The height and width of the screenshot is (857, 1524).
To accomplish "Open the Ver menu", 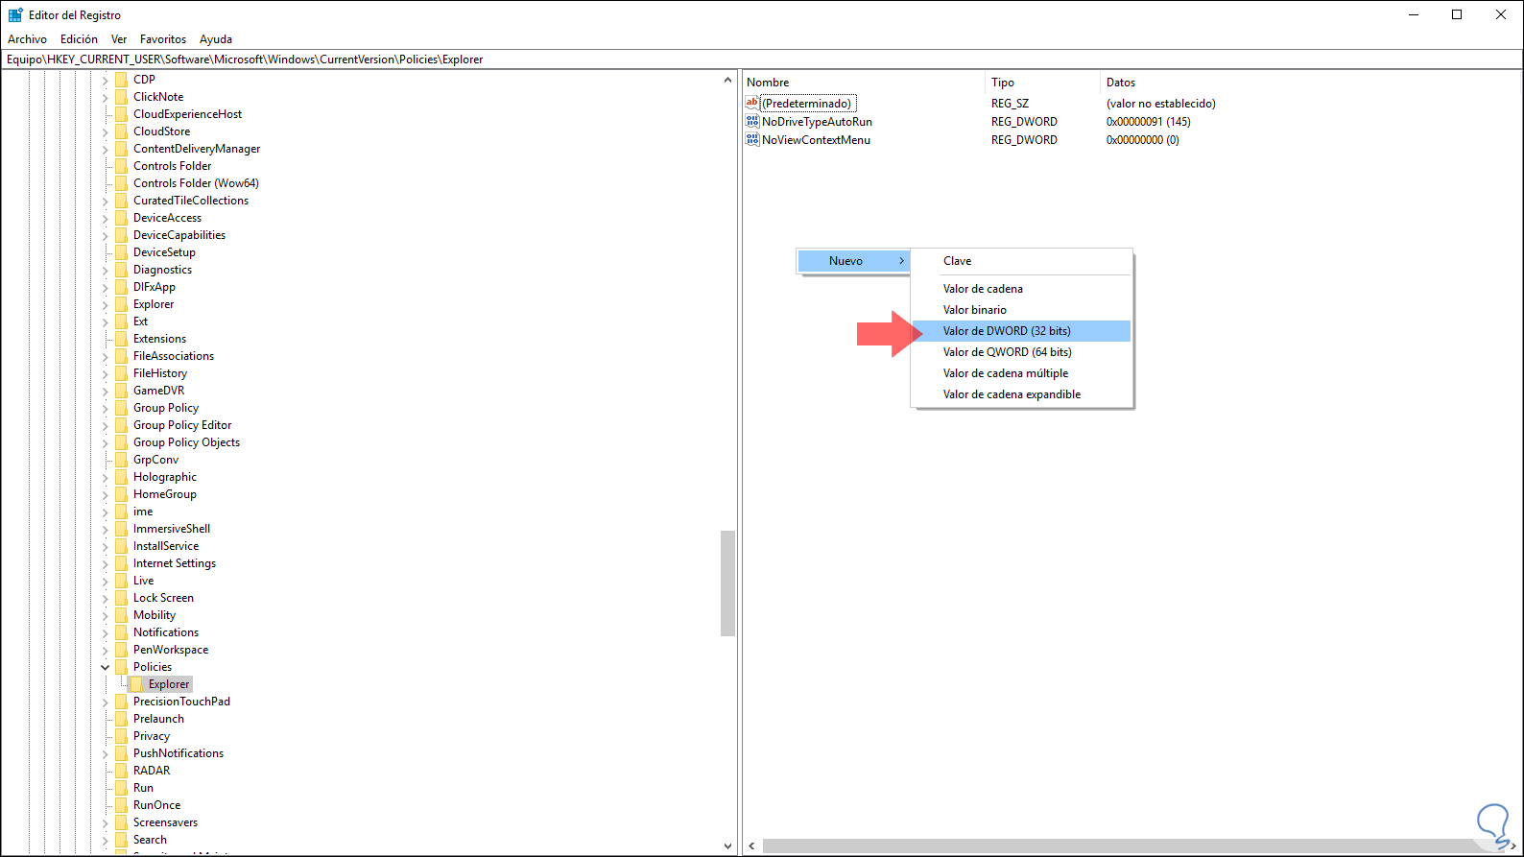I will 119,39.
